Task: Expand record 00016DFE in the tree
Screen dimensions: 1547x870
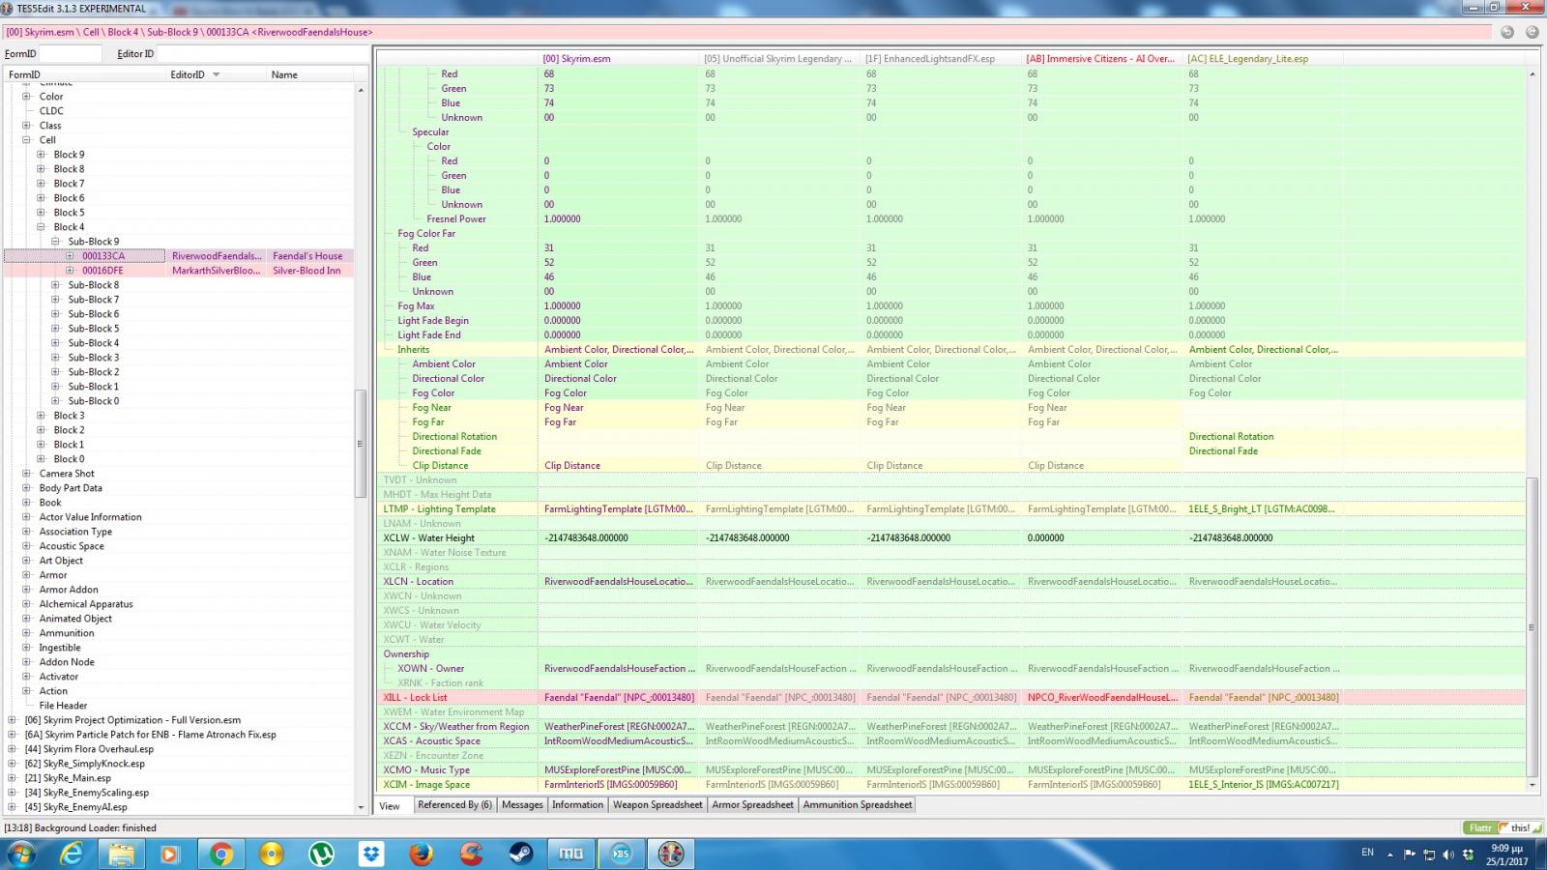Action: pyautogui.click(x=70, y=271)
